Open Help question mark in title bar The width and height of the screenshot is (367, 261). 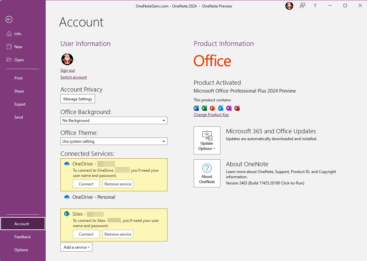pos(315,6)
